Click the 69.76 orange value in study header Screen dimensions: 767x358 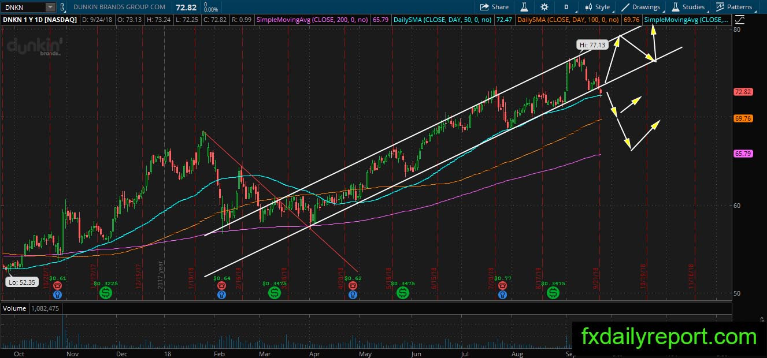coord(632,20)
